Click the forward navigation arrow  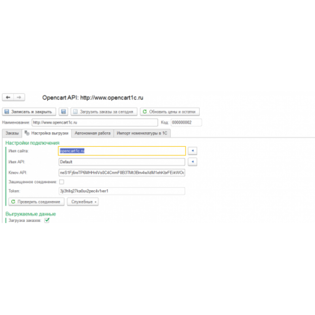18,97
